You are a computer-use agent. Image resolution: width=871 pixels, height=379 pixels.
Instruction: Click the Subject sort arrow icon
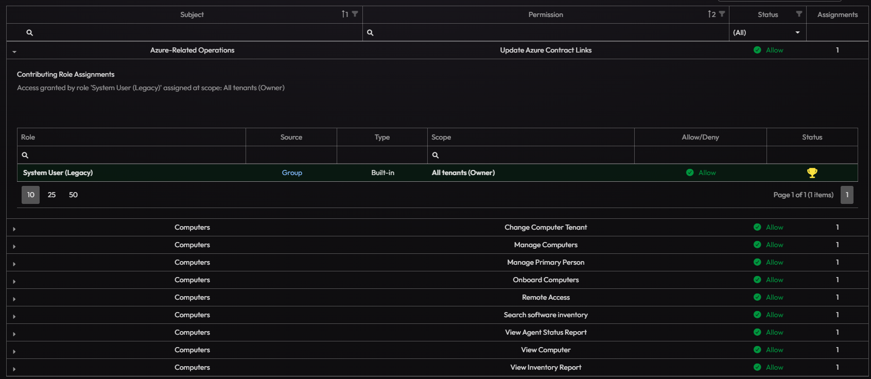(345, 14)
